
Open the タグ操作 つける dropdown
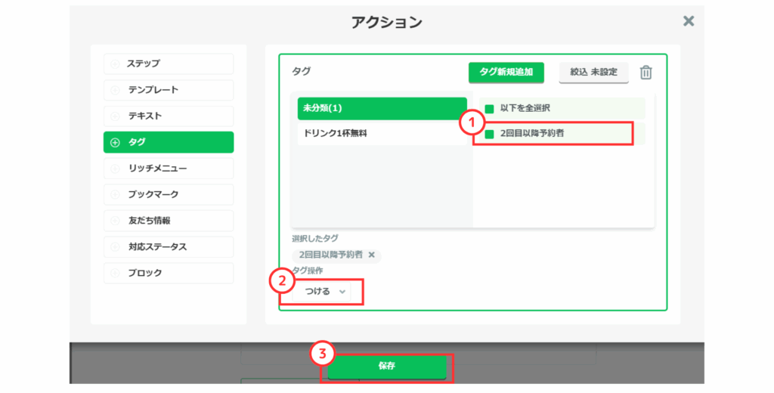click(x=324, y=292)
